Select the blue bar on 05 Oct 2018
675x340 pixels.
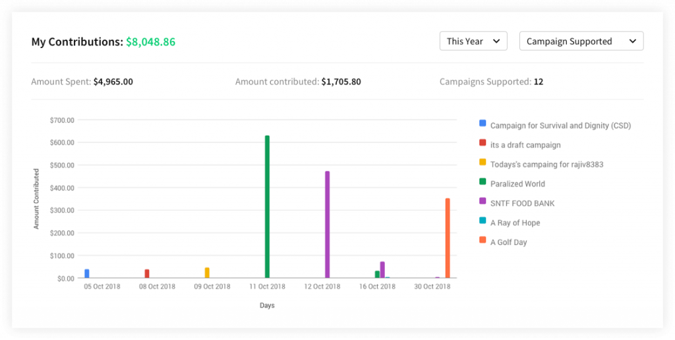[87, 273]
